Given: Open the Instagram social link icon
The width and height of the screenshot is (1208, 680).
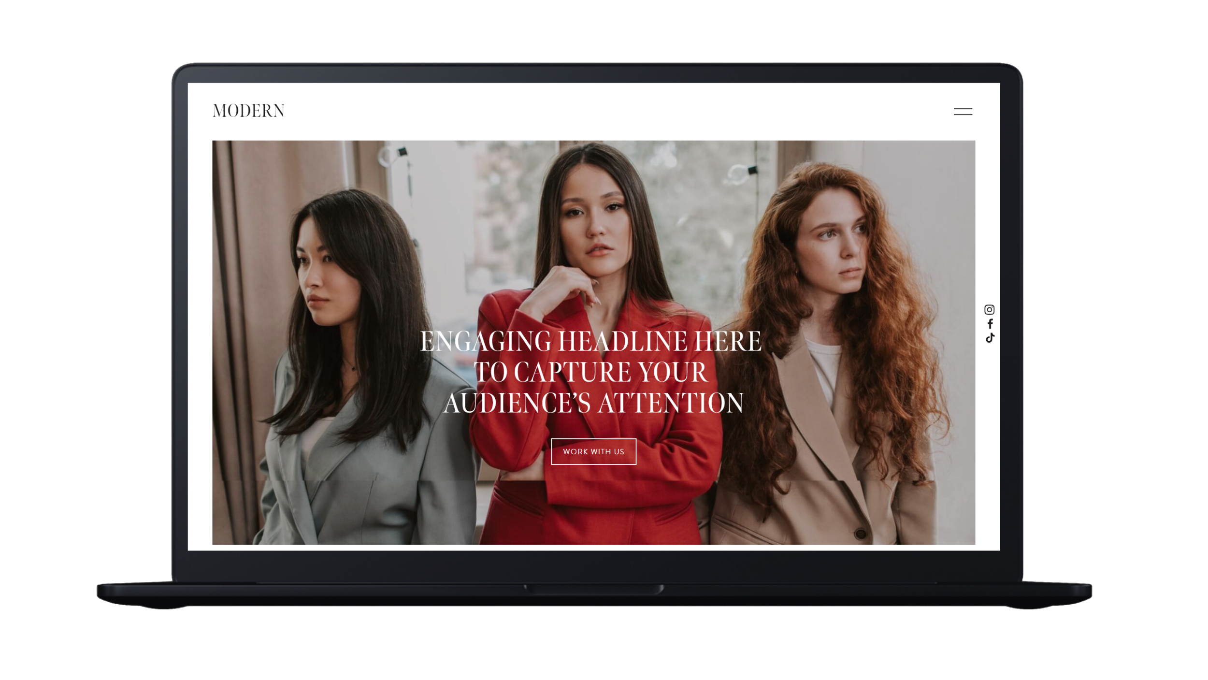Looking at the screenshot, I should point(989,310).
